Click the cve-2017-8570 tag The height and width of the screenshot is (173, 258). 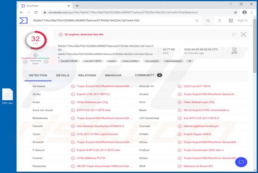[x=93, y=61]
